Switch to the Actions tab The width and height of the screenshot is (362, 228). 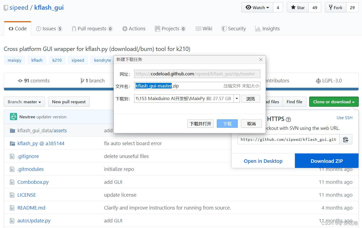(134, 28)
